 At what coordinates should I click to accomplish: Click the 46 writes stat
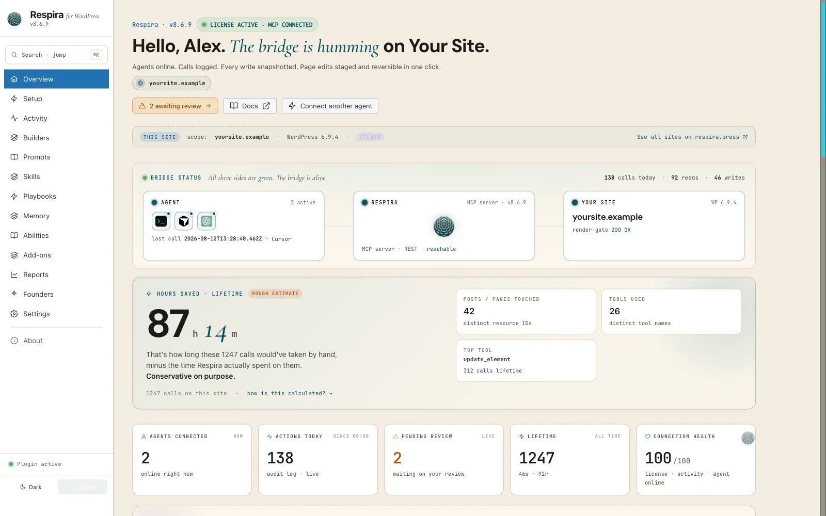click(729, 178)
